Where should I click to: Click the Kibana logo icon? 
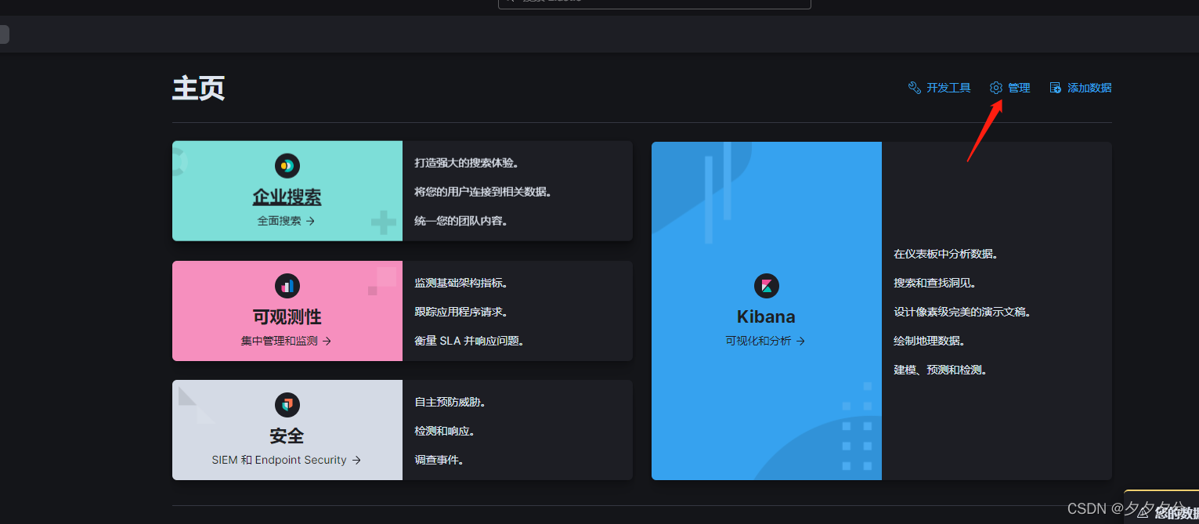pyautogui.click(x=767, y=286)
